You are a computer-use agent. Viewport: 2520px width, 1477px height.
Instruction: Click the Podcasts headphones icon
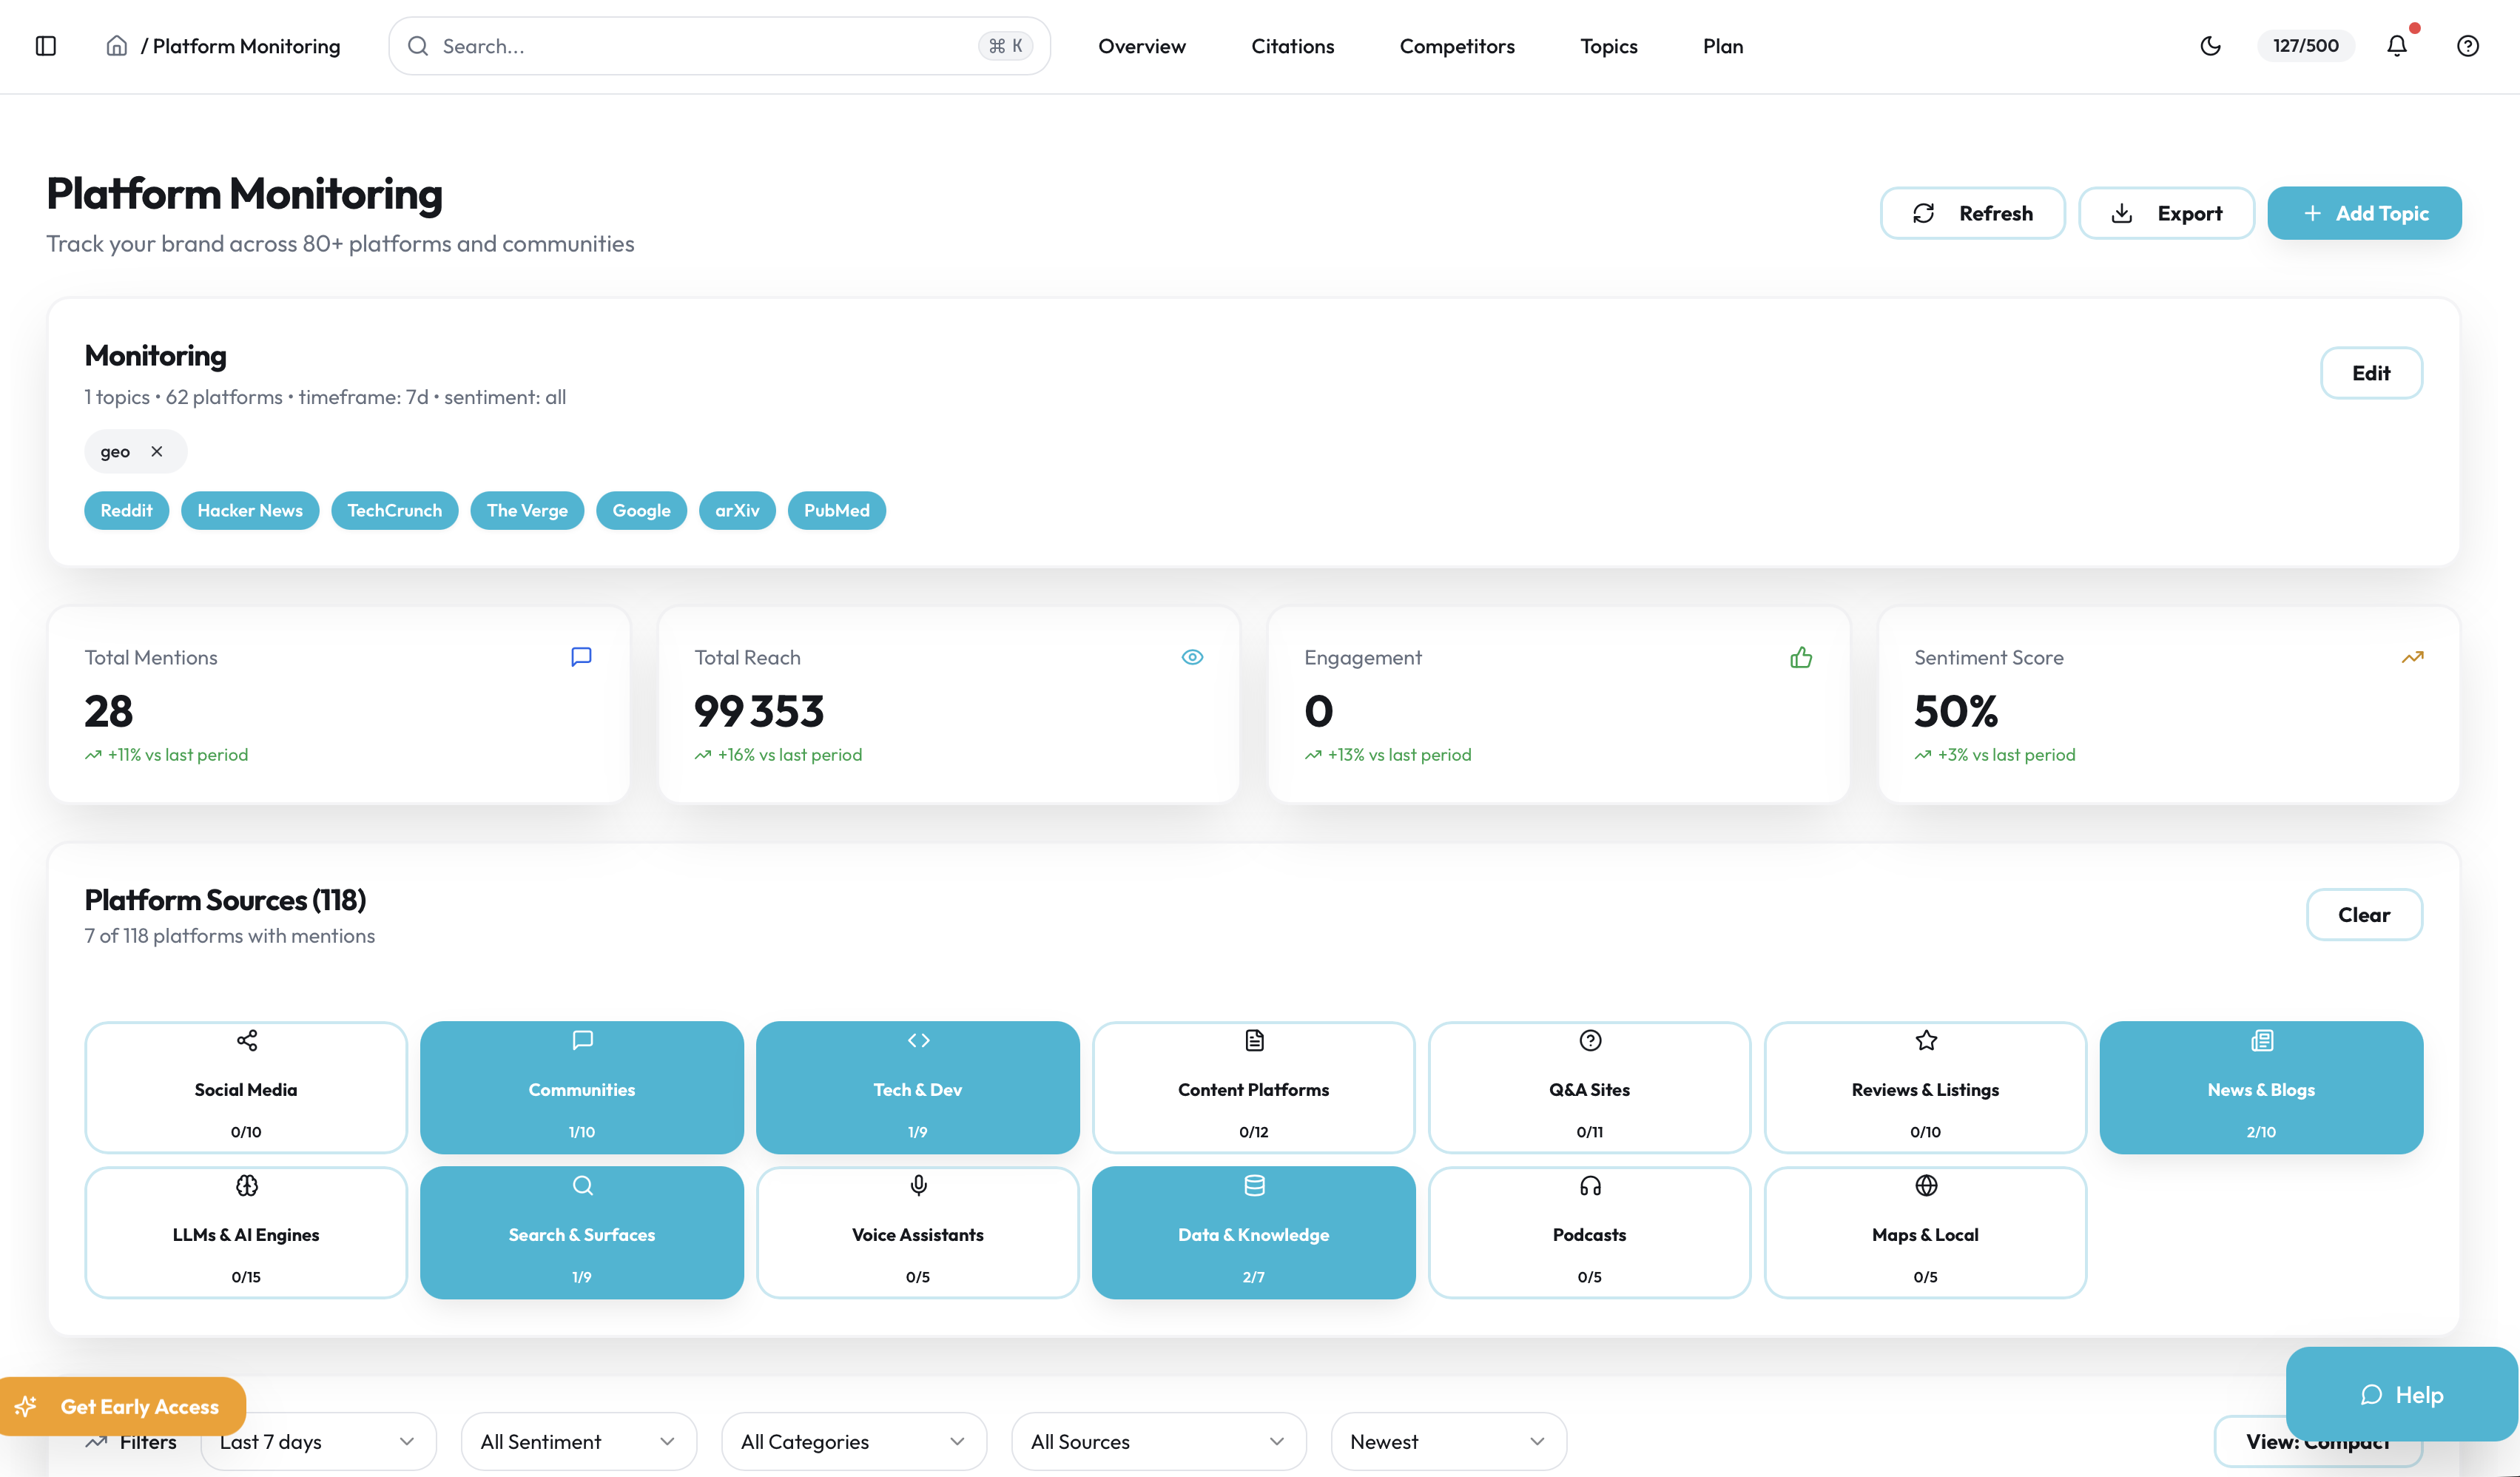click(1589, 1185)
